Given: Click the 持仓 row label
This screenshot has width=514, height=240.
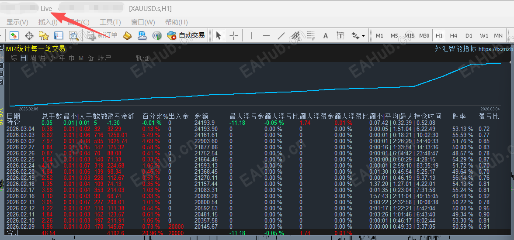Looking at the screenshot, I should [13, 123].
